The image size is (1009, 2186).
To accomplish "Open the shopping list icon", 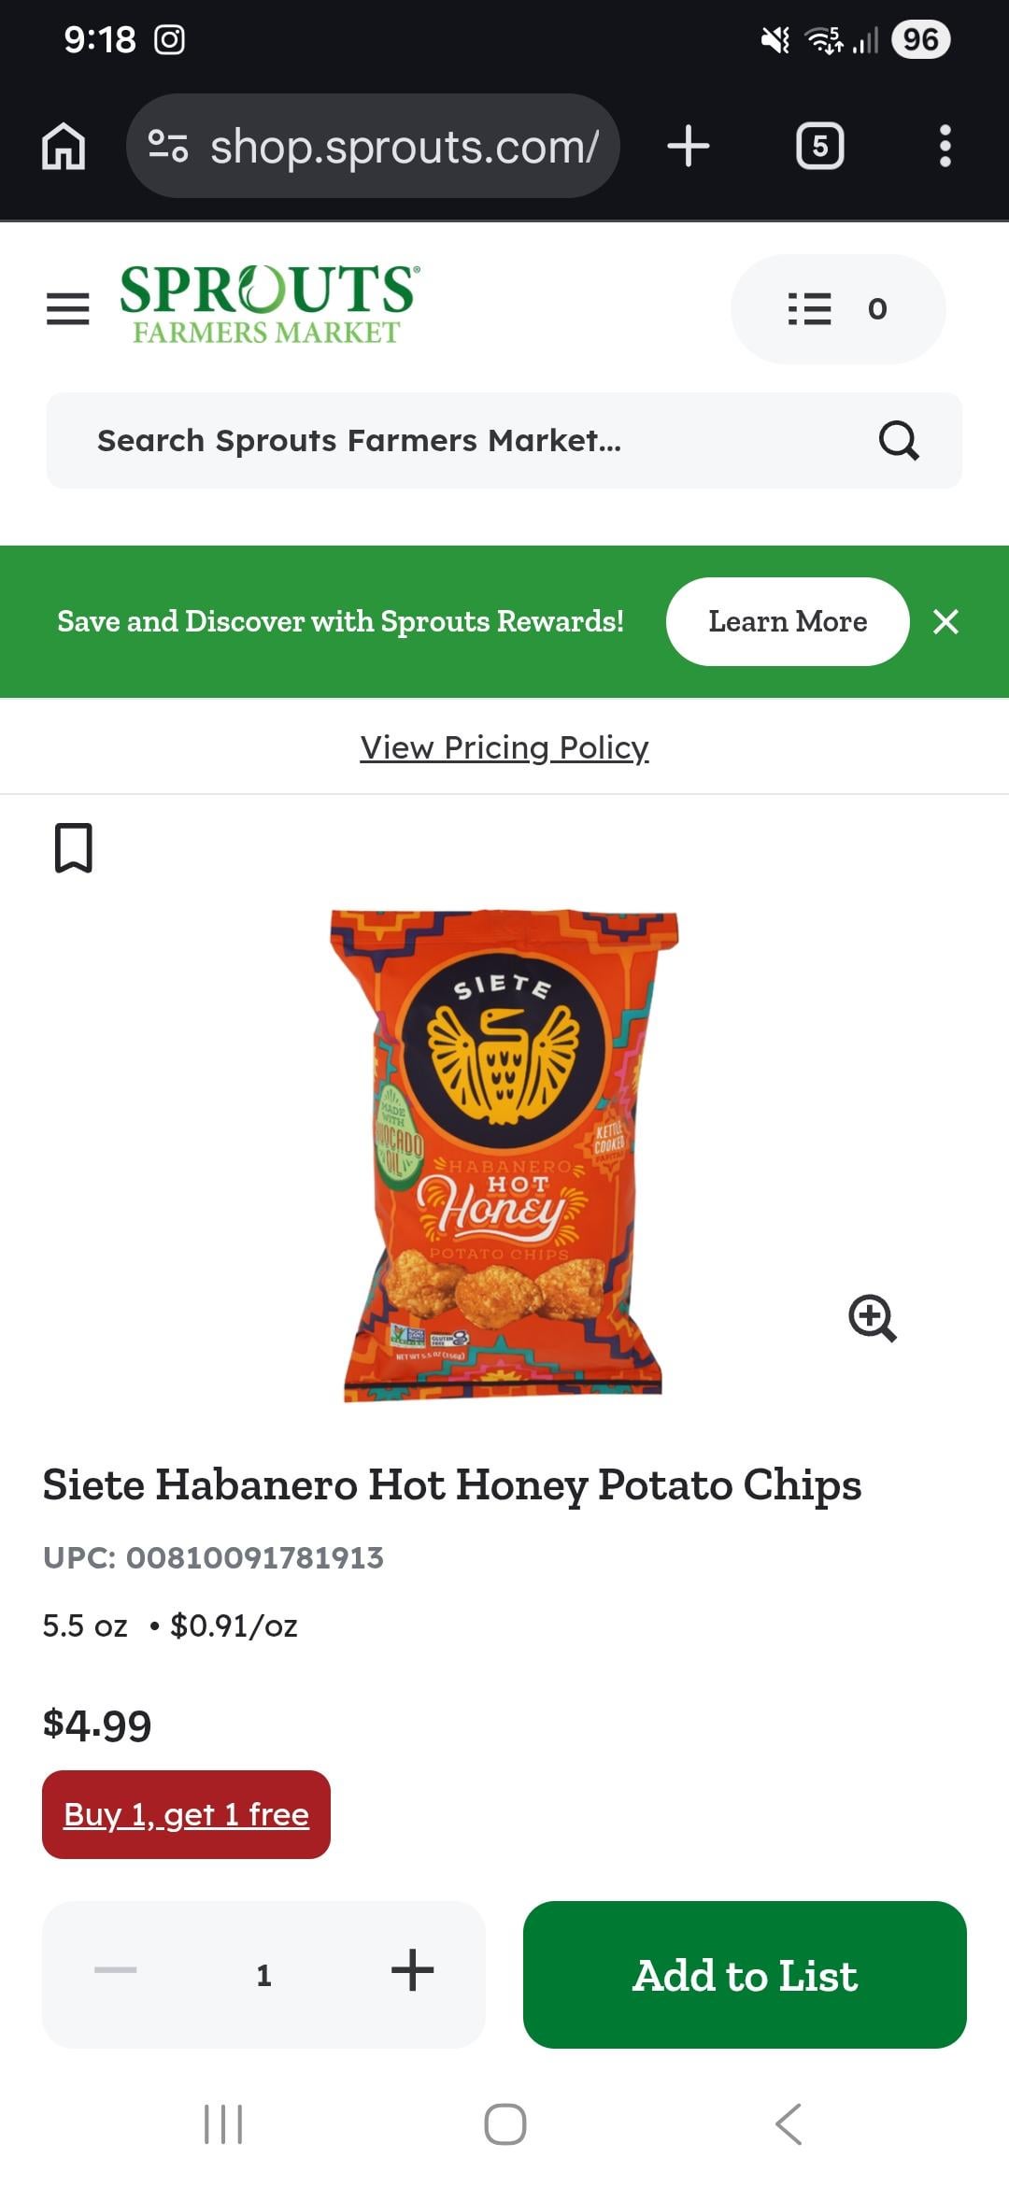I will pos(838,309).
